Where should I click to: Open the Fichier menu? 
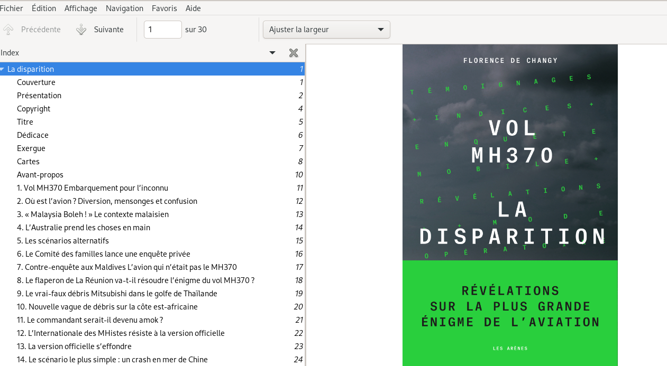pos(11,8)
